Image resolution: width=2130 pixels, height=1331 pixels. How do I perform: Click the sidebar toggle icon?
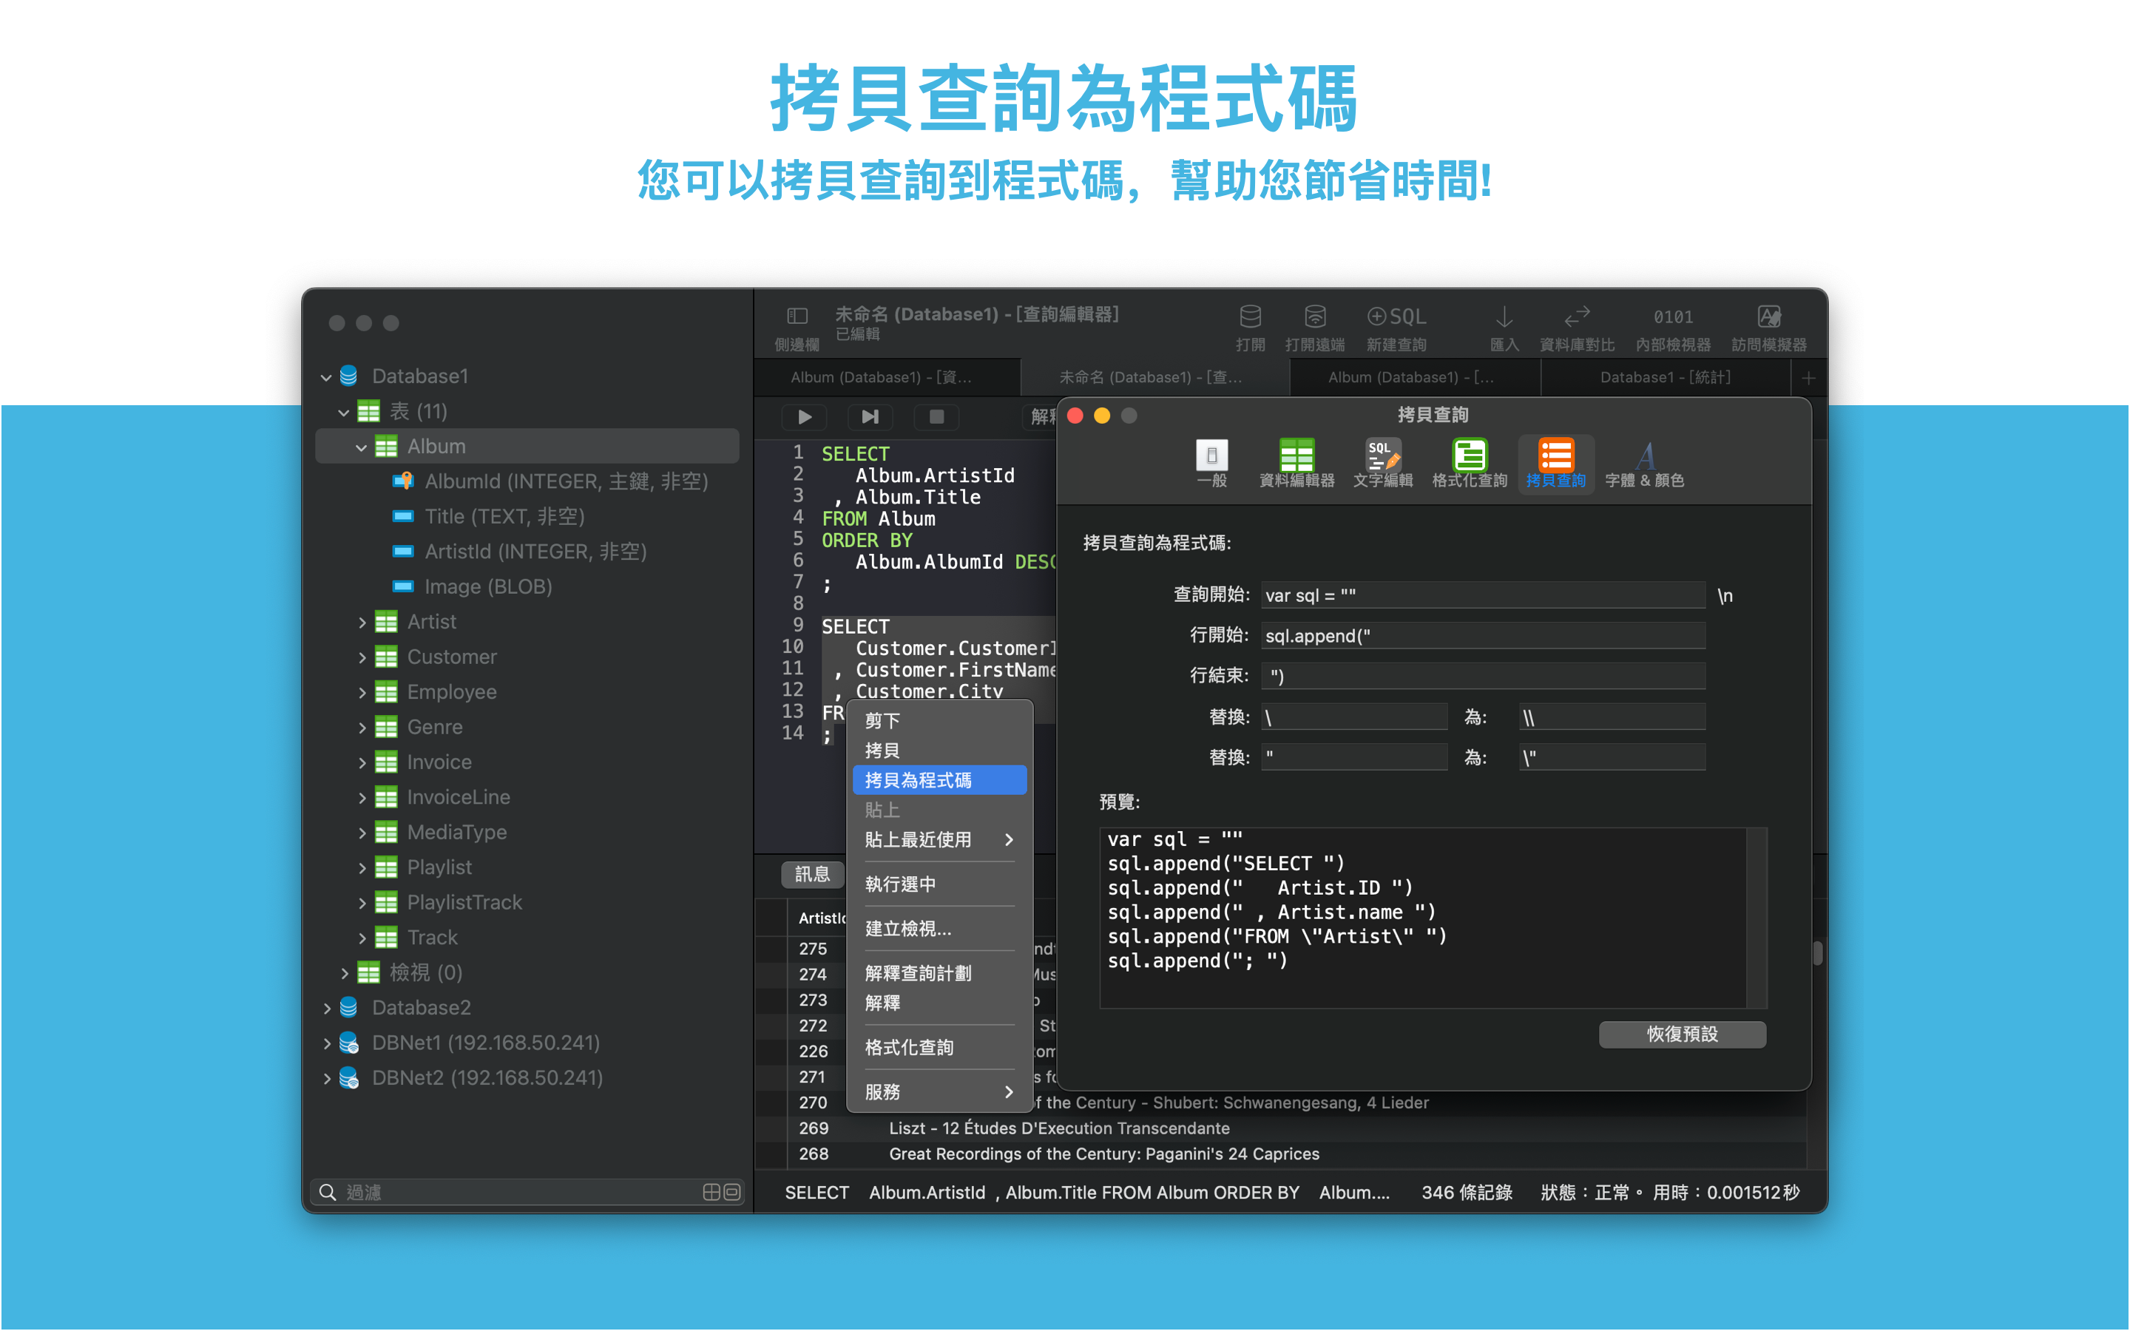pos(797,317)
